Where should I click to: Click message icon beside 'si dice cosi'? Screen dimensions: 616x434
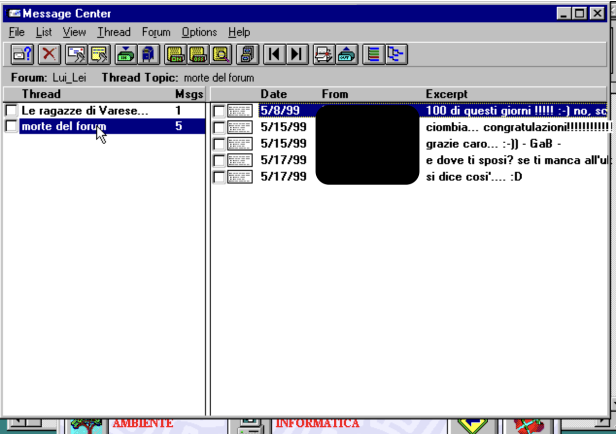(x=240, y=177)
